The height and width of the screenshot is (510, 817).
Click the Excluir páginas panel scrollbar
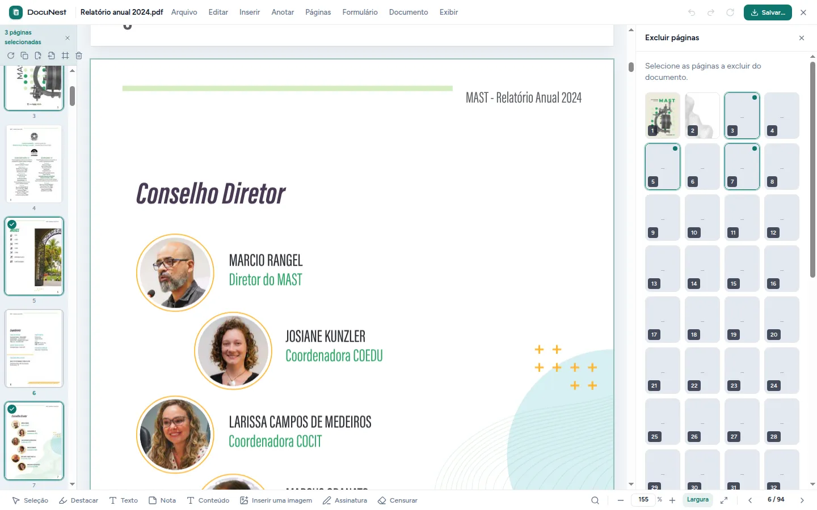[812, 170]
